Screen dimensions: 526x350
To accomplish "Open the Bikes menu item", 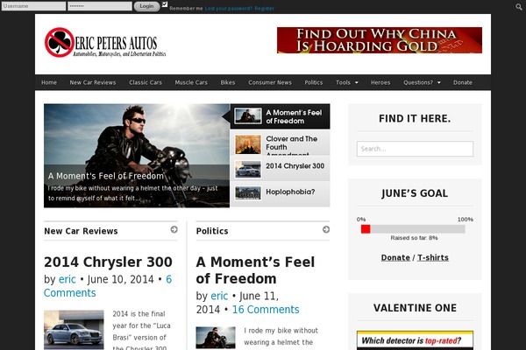I will (227, 82).
